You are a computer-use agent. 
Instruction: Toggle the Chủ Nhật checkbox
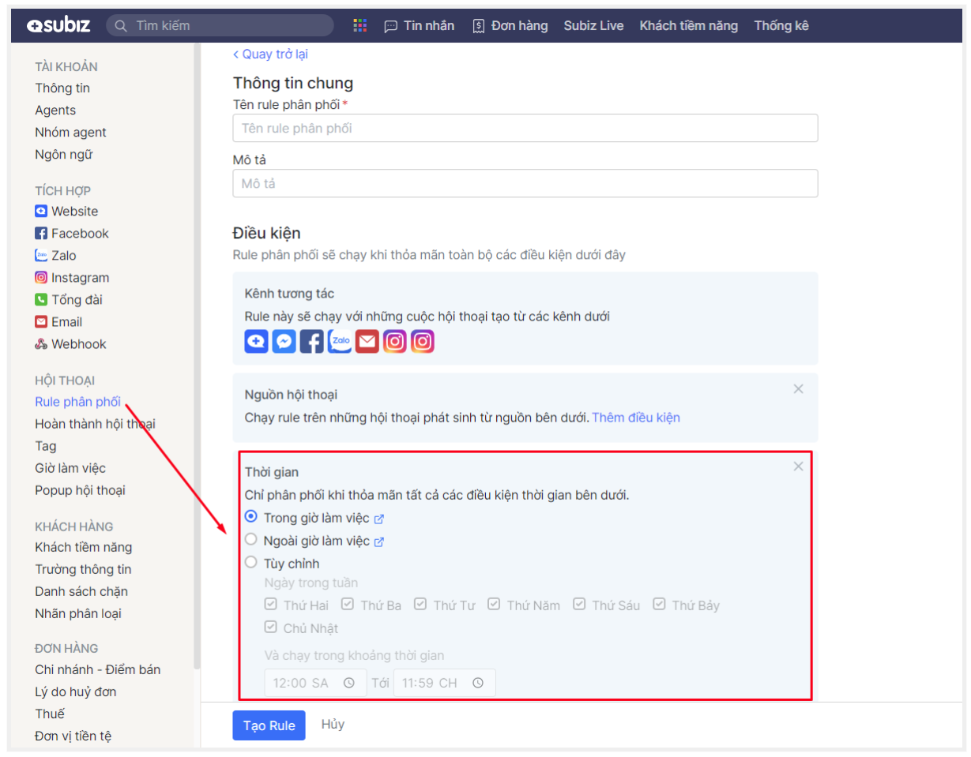coord(270,628)
